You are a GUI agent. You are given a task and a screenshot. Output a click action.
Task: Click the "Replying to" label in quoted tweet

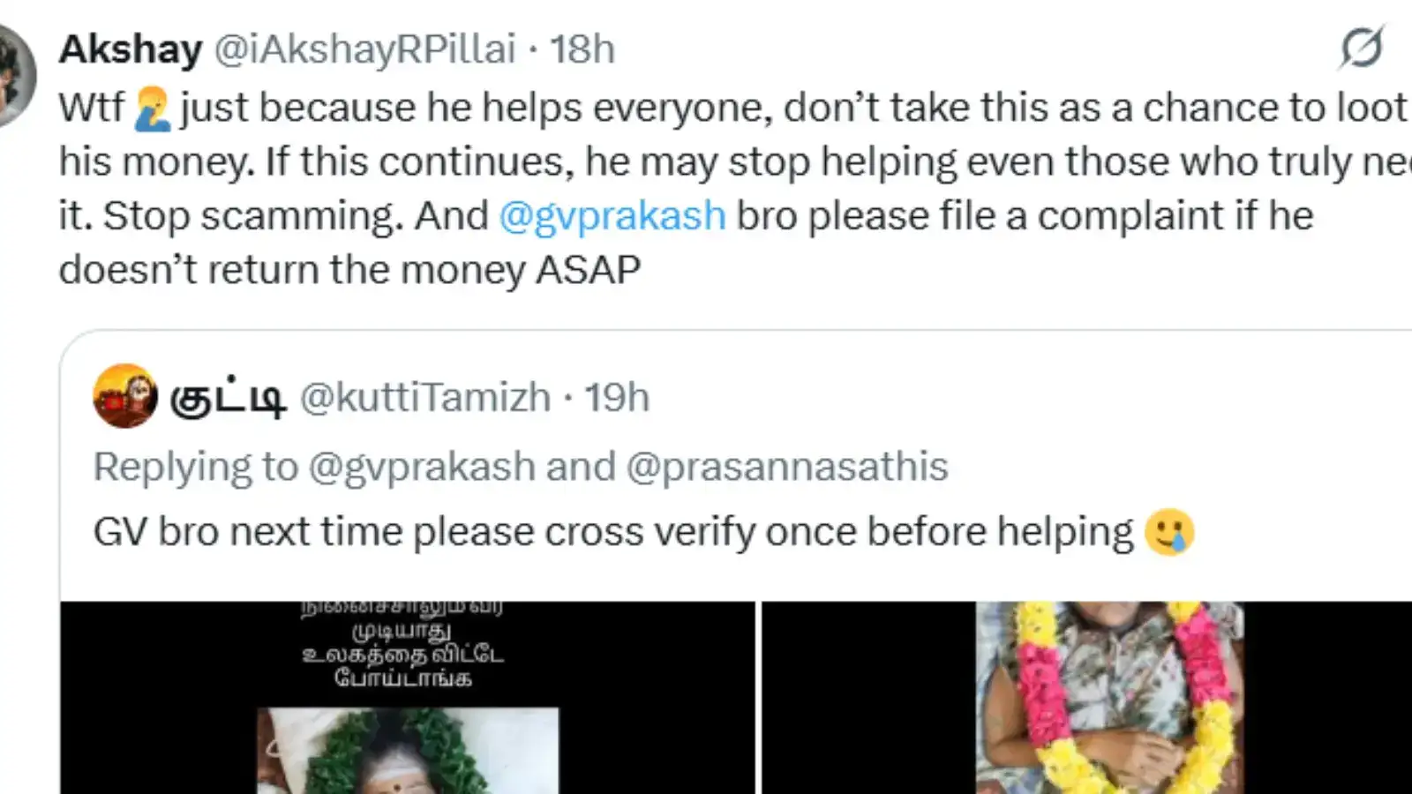(x=195, y=467)
